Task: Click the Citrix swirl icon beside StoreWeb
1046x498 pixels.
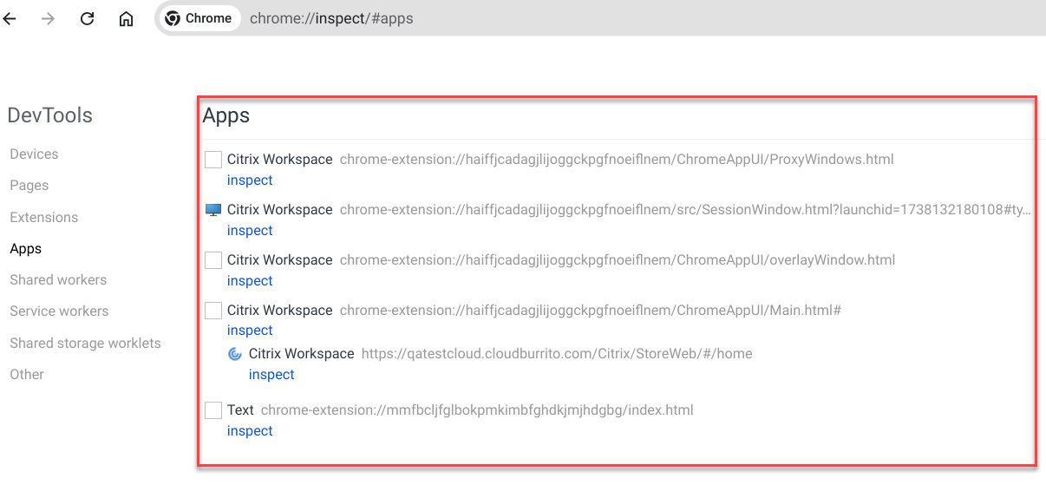Action: click(x=234, y=354)
